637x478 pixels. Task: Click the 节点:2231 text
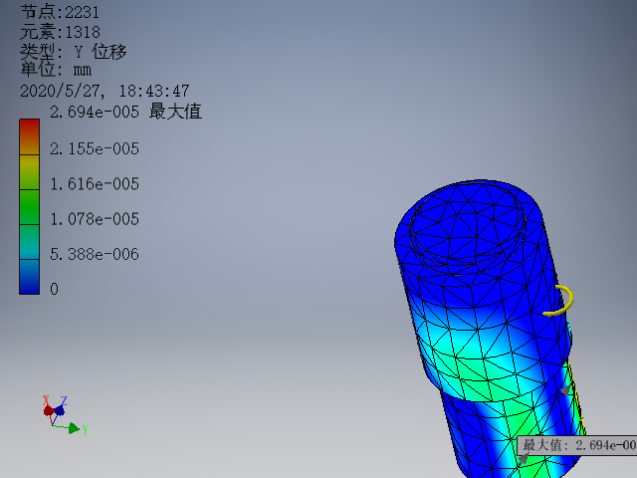click(x=60, y=12)
